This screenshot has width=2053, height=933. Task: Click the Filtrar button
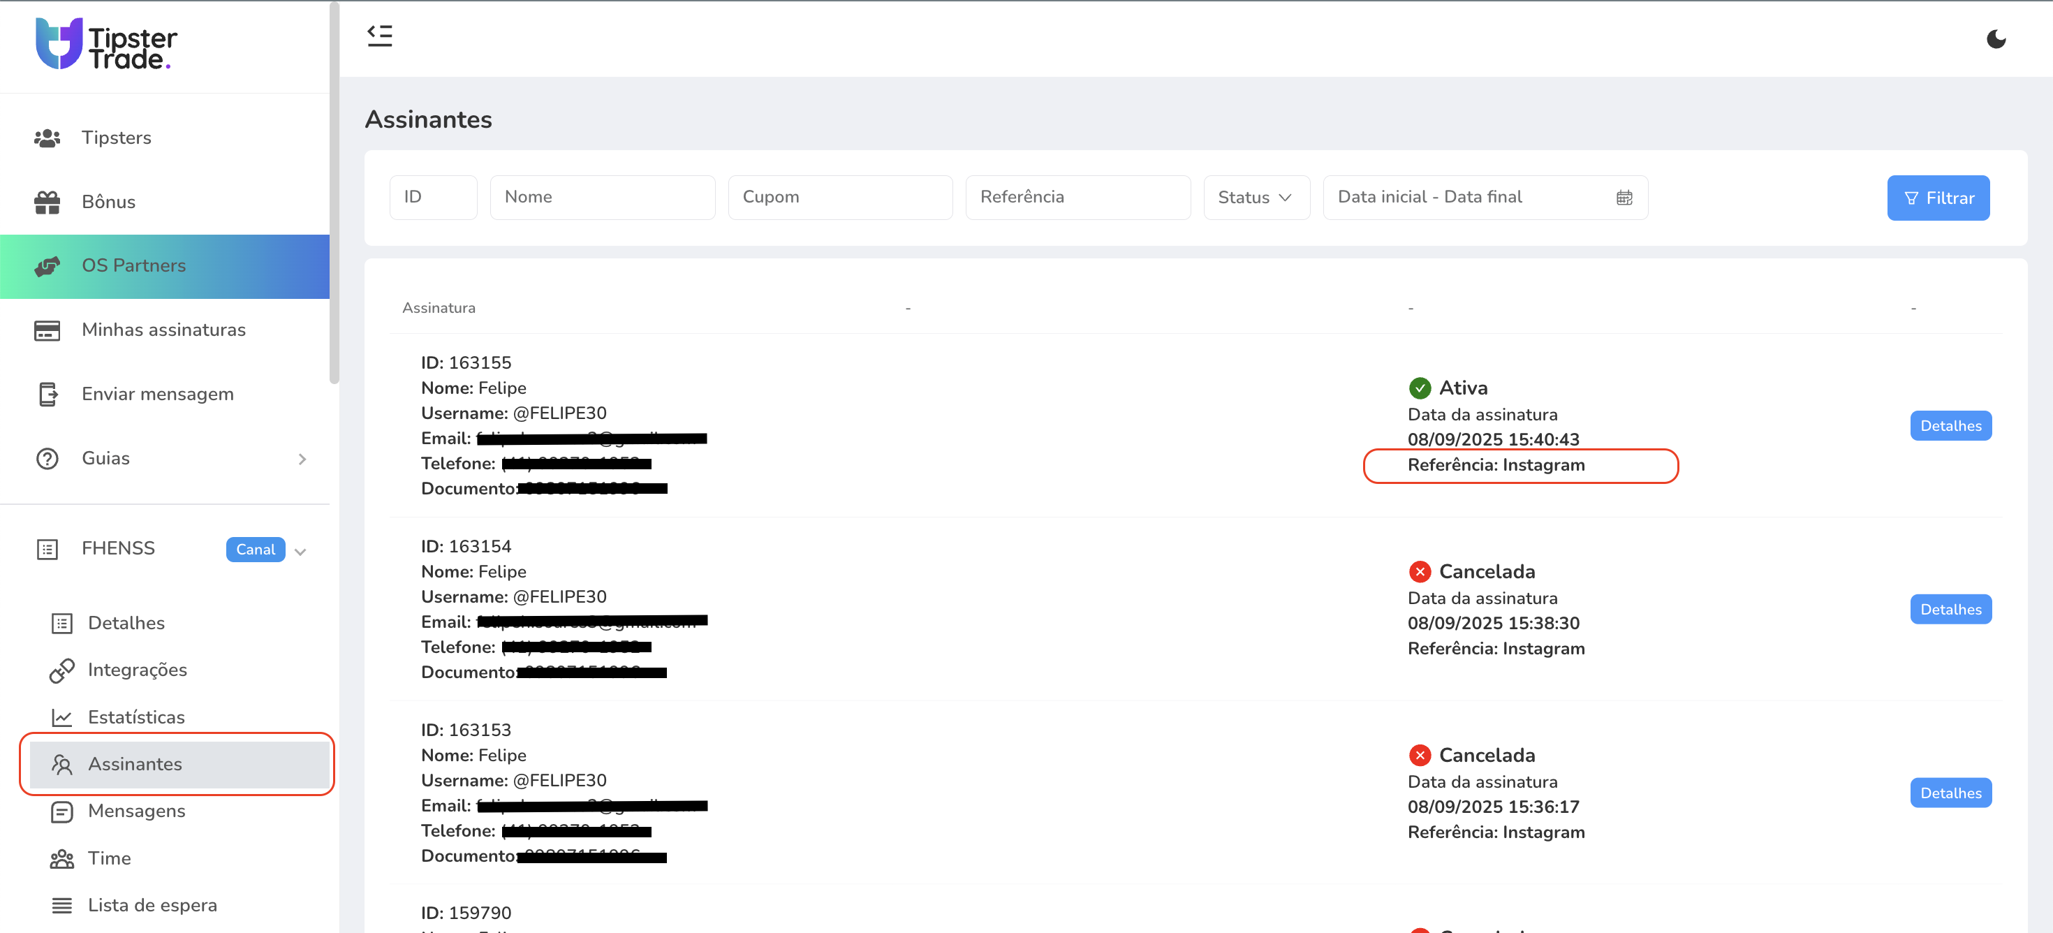point(1938,198)
